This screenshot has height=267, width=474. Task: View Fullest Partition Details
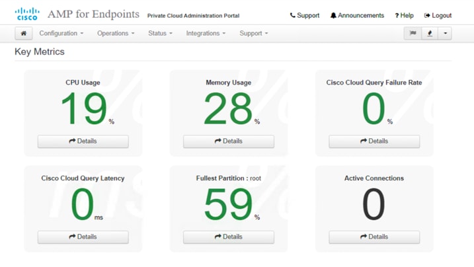click(x=229, y=237)
